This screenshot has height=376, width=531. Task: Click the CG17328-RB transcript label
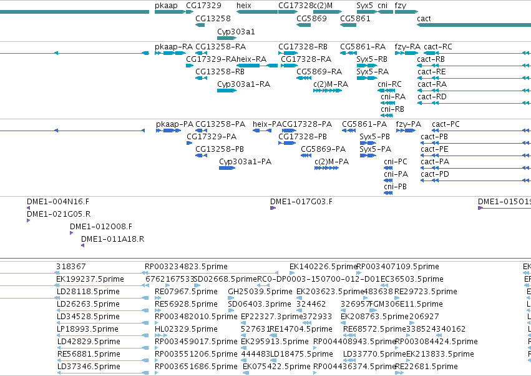click(303, 46)
